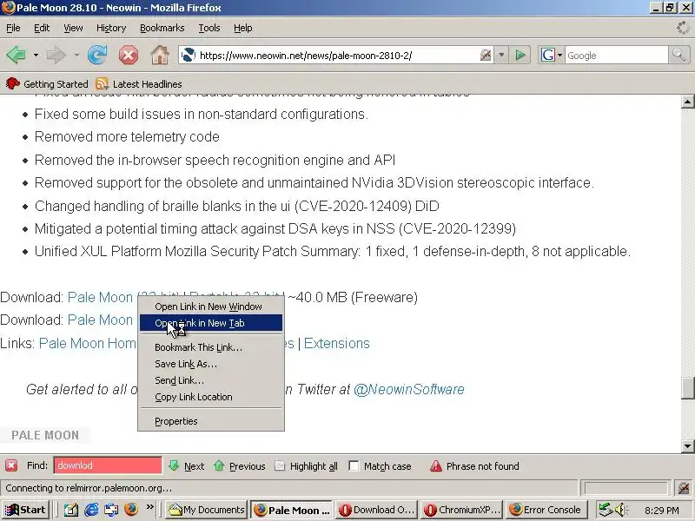Open Properties from the context menu
Viewport: 695px width, 521px height.
pyautogui.click(x=211, y=421)
